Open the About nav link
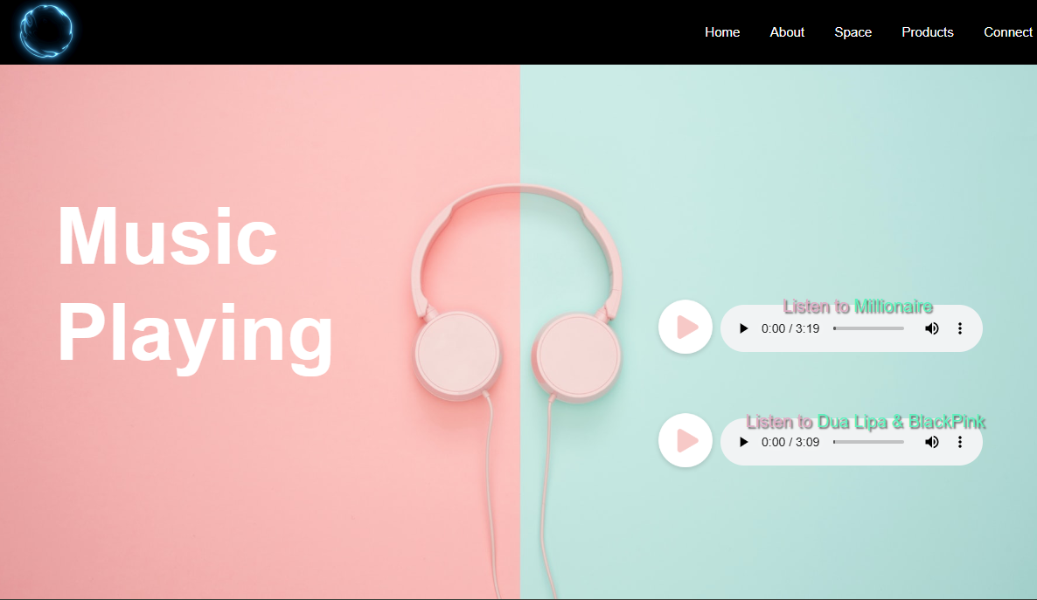This screenshot has height=600, width=1037. 787,32
